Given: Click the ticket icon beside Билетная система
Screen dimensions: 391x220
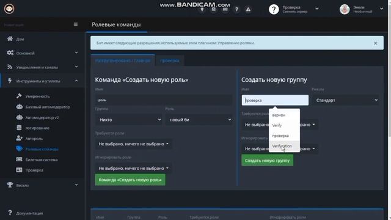Looking at the screenshot, I should tap(19, 159).
